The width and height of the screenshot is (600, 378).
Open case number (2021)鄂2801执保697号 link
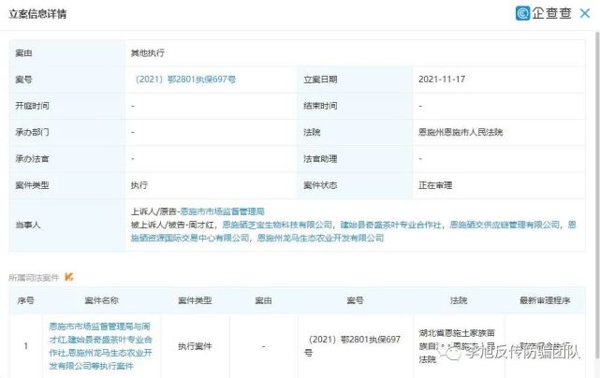coord(185,80)
